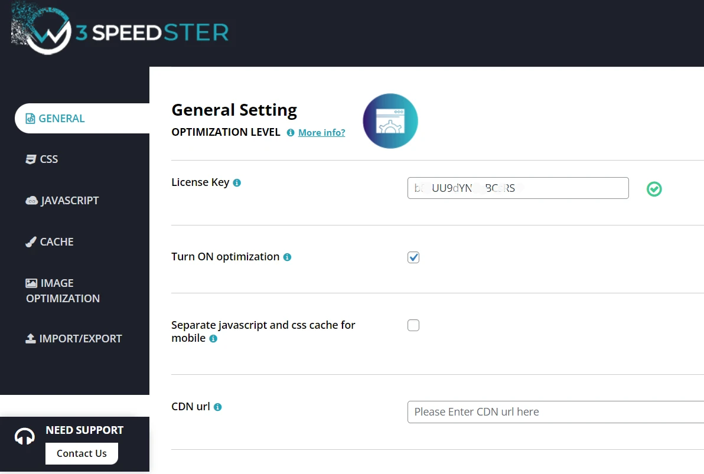
Task: Click the info icon beside License Key
Action: point(236,182)
